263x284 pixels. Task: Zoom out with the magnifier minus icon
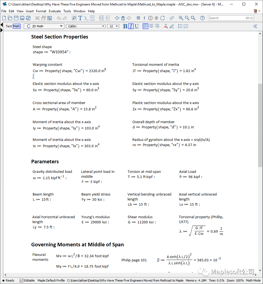187,18
